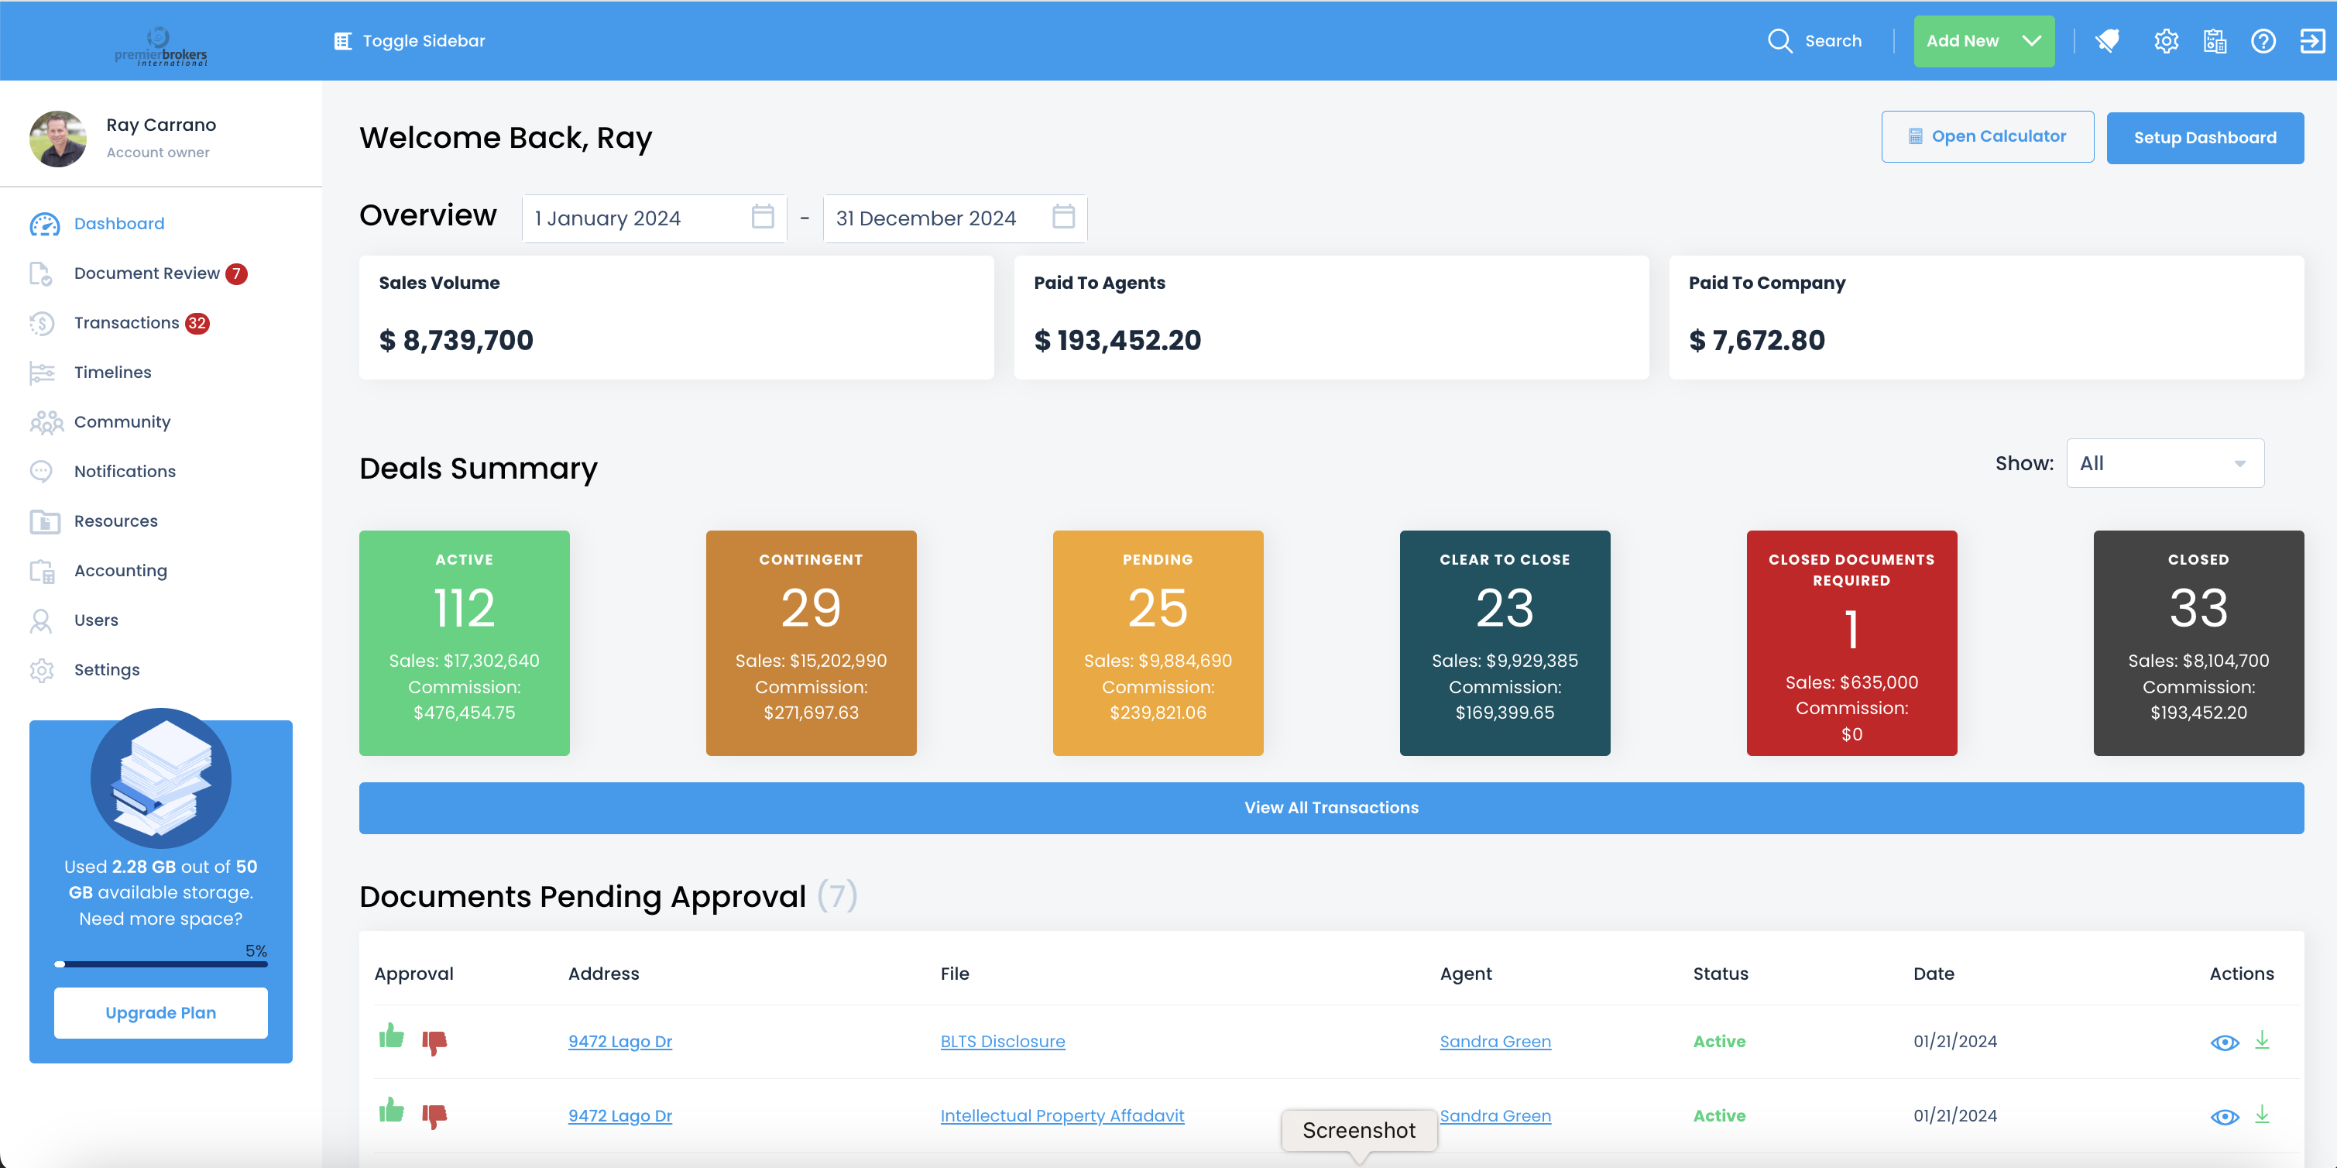Open the notifications bell icon in header
Viewport: 2337px width, 1168px height.
(x=2108, y=41)
